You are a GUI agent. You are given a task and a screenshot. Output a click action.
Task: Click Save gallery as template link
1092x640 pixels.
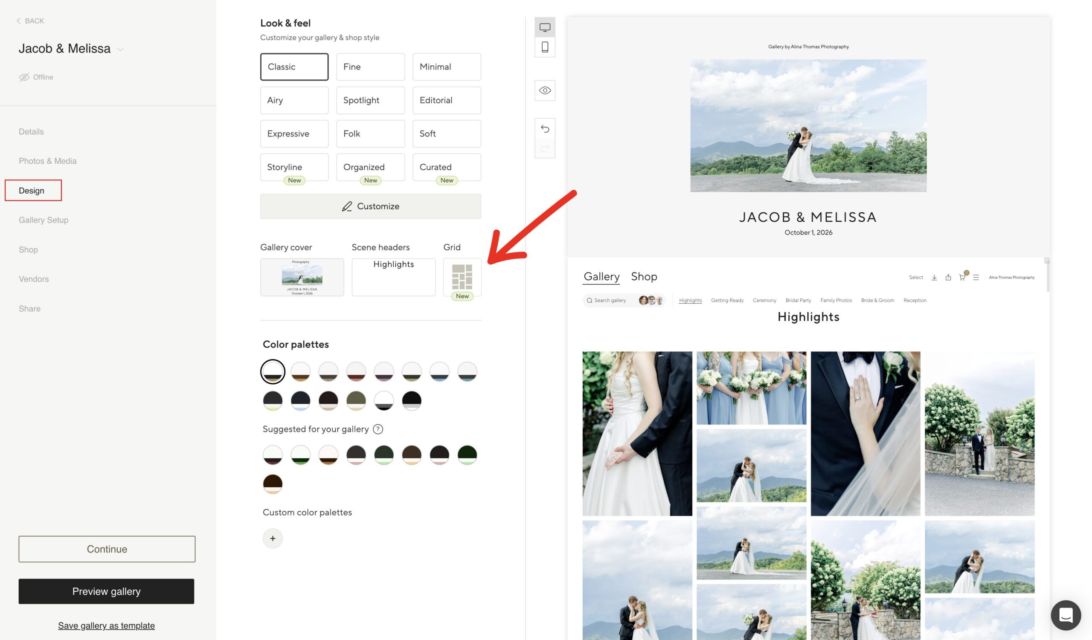point(106,626)
